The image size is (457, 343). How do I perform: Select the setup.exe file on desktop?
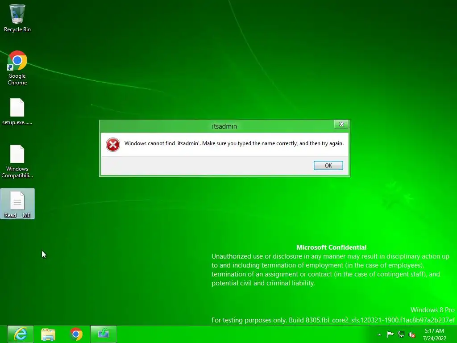pos(17,112)
